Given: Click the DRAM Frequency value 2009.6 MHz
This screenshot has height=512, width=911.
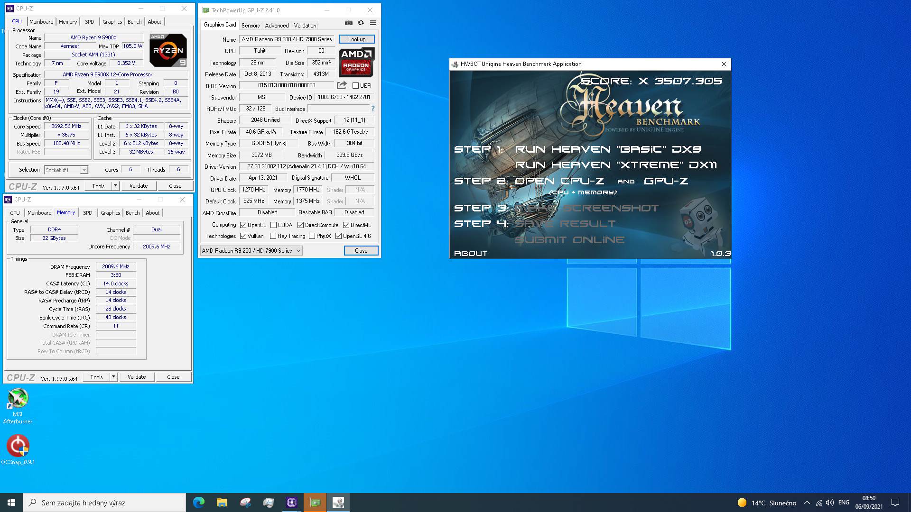Looking at the screenshot, I should [116, 266].
